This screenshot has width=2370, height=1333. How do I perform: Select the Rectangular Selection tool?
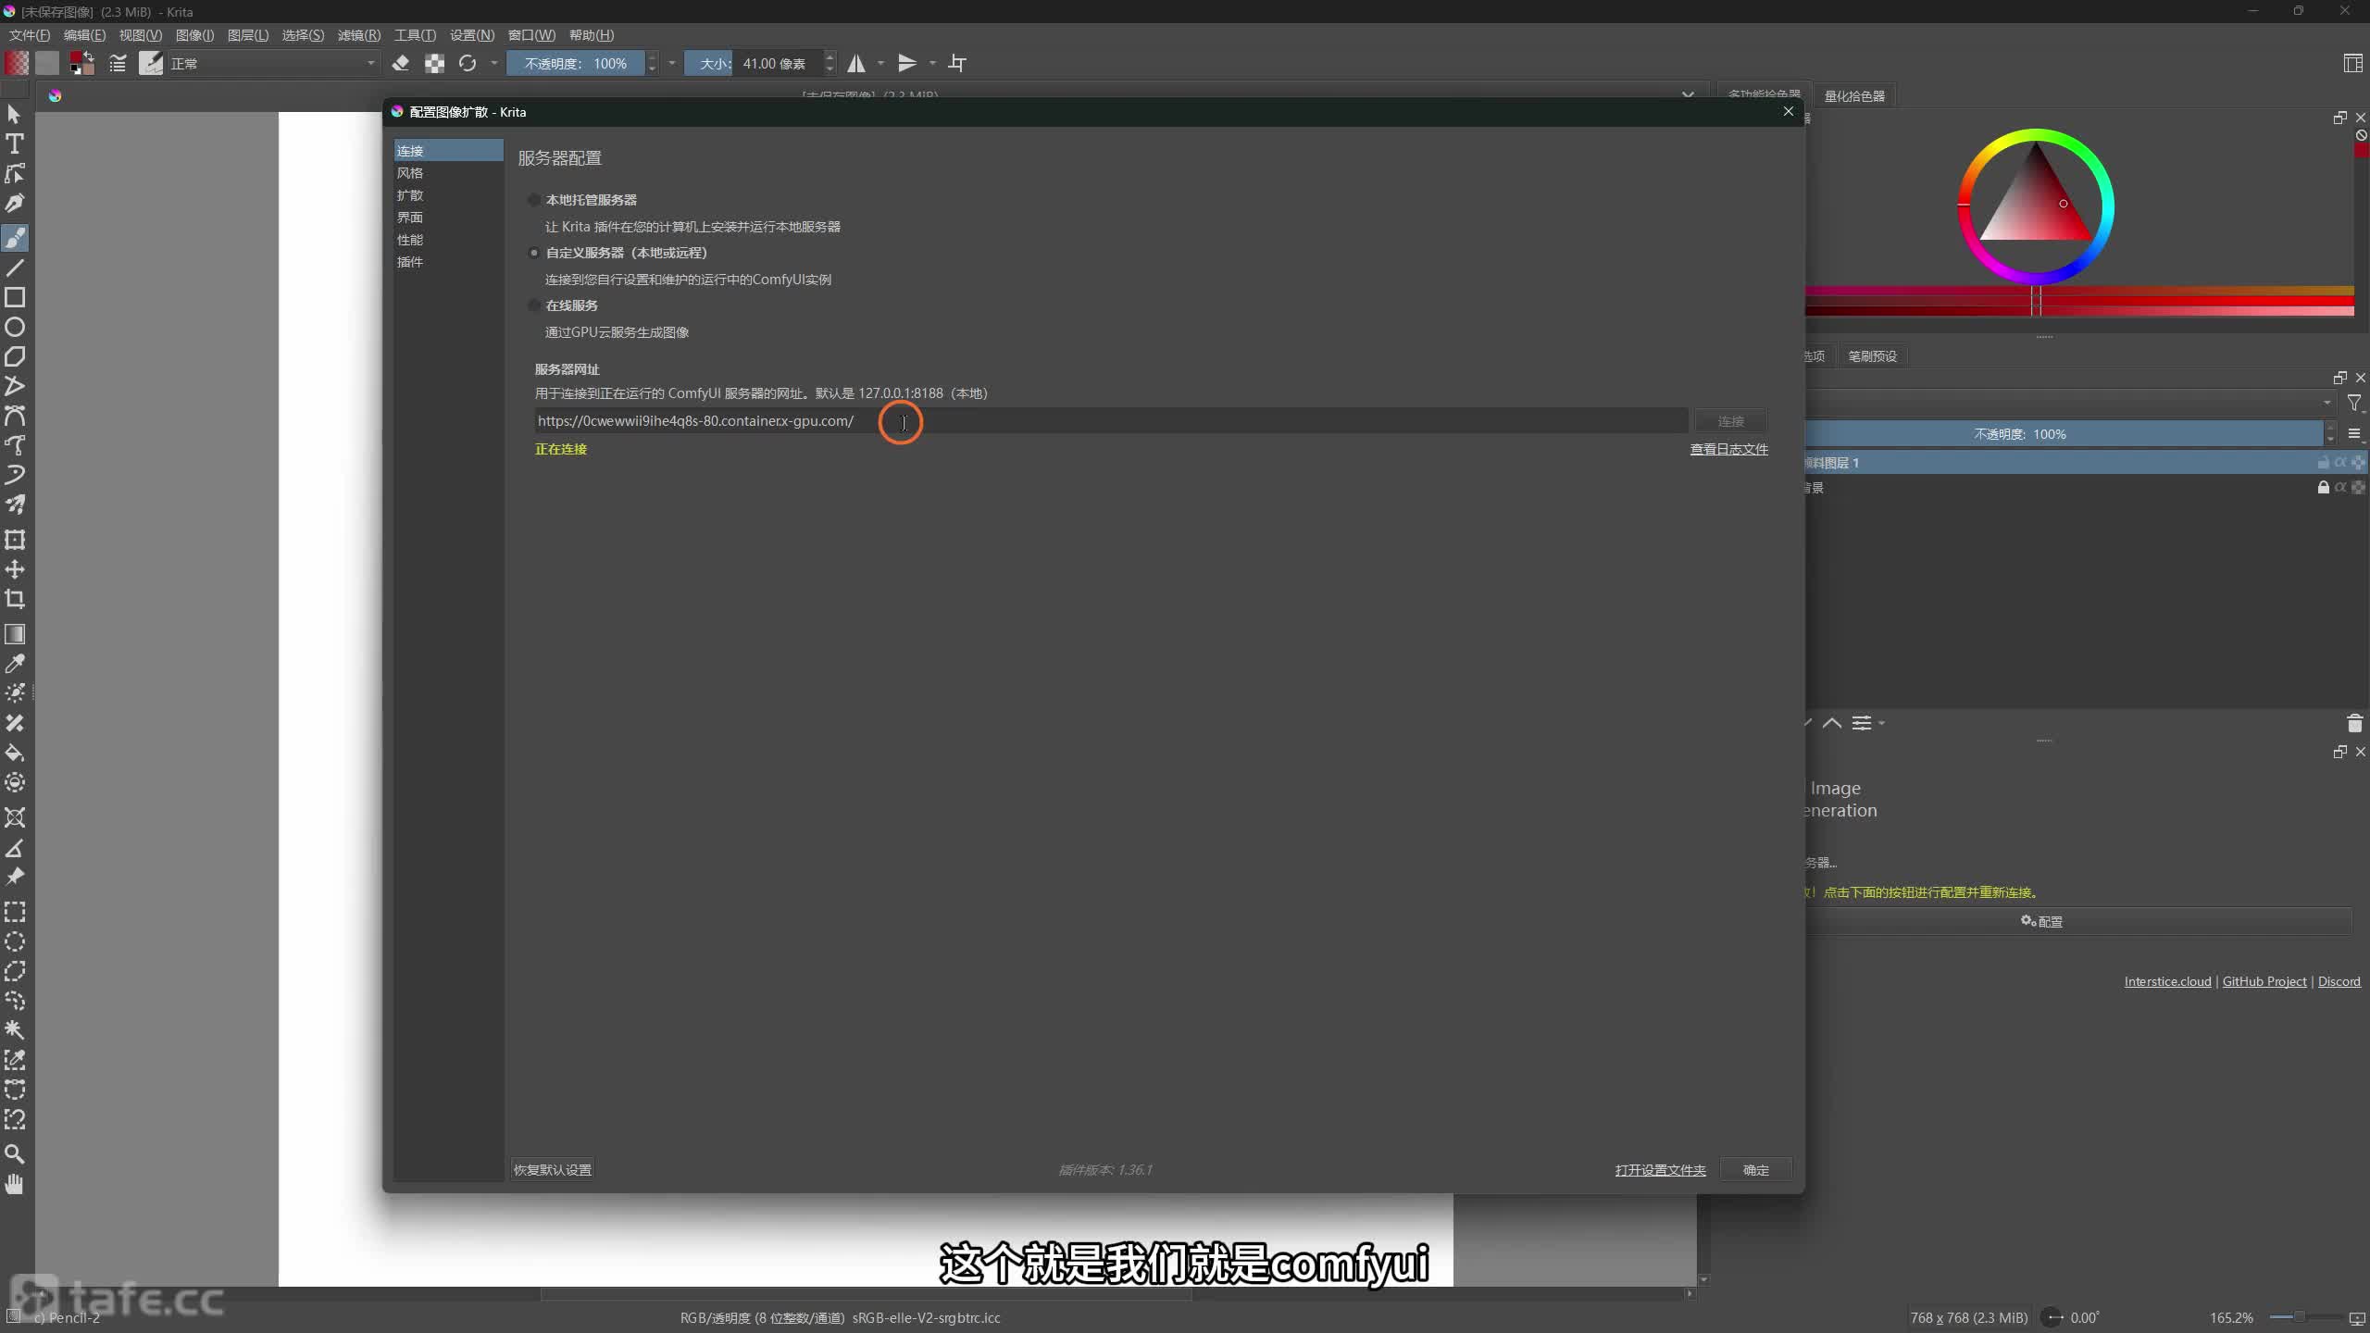[x=15, y=913]
